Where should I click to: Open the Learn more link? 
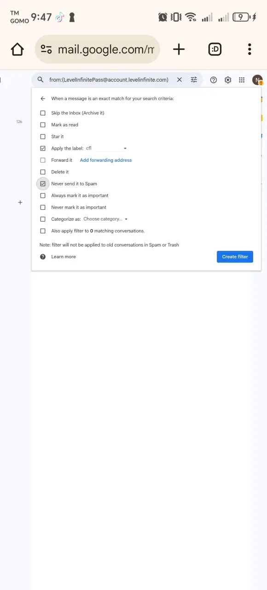(64, 257)
